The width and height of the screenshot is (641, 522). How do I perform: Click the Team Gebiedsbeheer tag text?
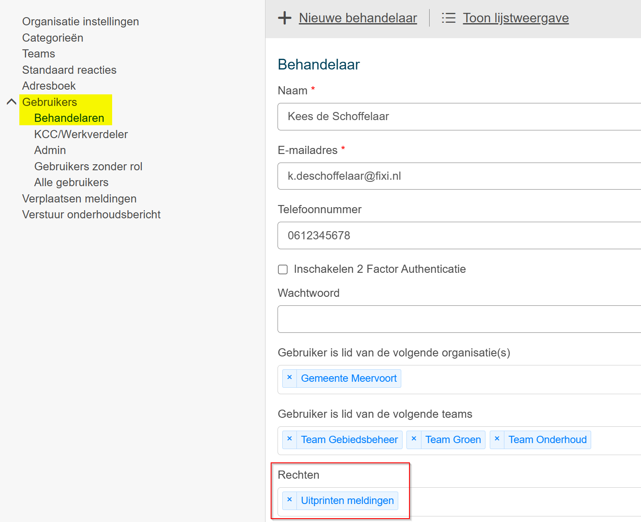point(349,440)
